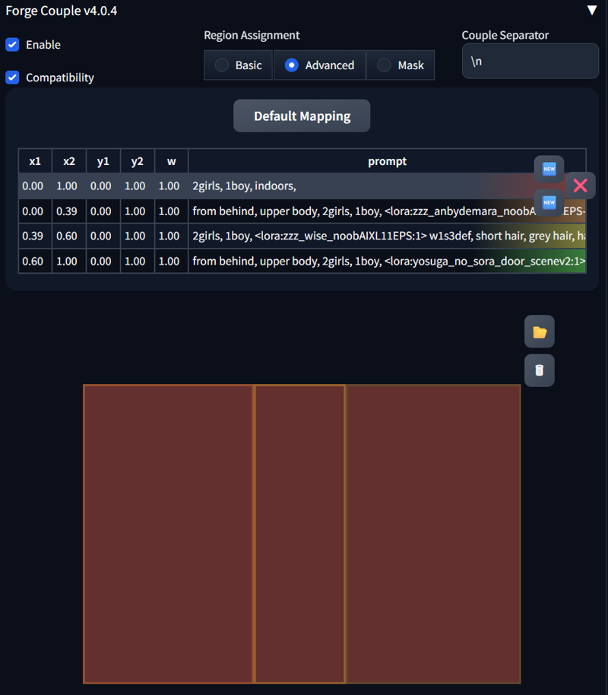Viewport: 608px width, 695px height.
Task: Collapse the Forge Couple panel arrow
Action: point(592,11)
